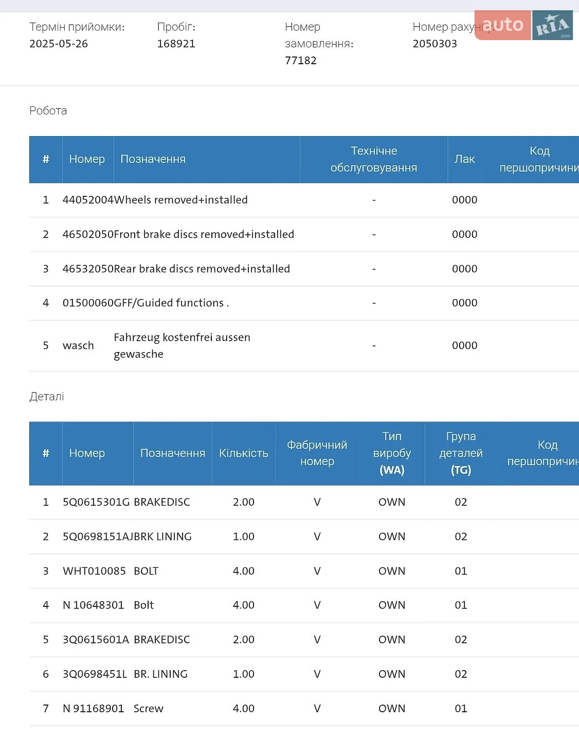Click the Технічне обслуговування column header

click(x=374, y=159)
